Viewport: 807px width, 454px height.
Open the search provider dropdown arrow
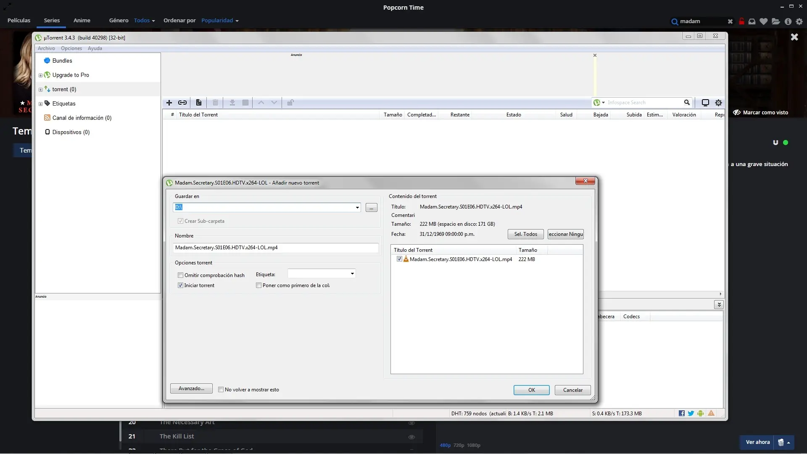coord(603,103)
